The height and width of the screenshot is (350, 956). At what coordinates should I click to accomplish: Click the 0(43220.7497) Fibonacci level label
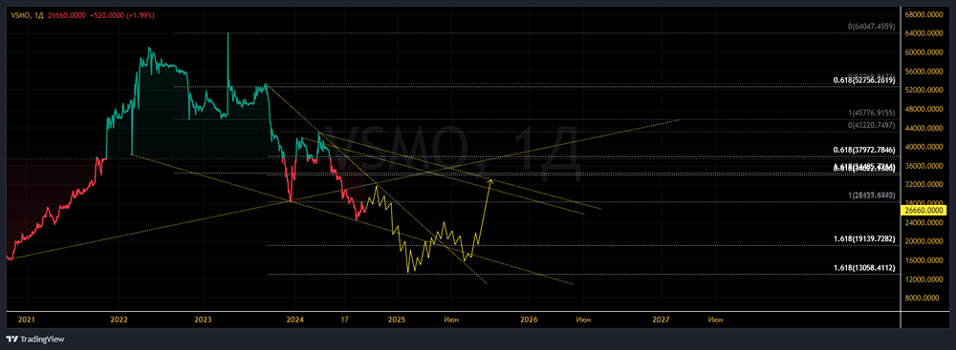[871, 125]
